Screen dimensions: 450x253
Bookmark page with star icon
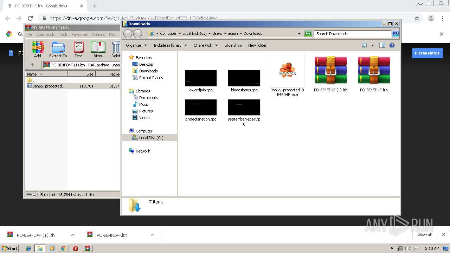pos(417,18)
